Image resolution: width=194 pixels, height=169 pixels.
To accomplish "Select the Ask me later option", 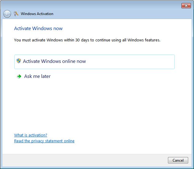I will tap(37, 76).
